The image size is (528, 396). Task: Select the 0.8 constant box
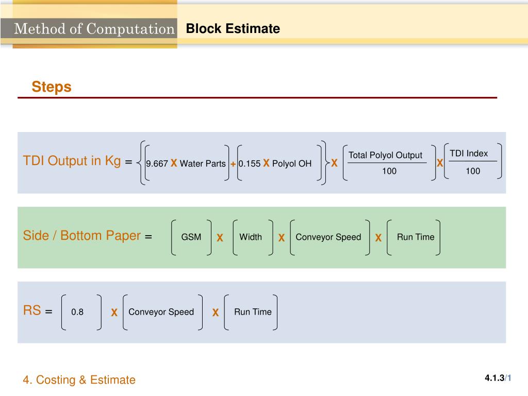[x=81, y=312]
